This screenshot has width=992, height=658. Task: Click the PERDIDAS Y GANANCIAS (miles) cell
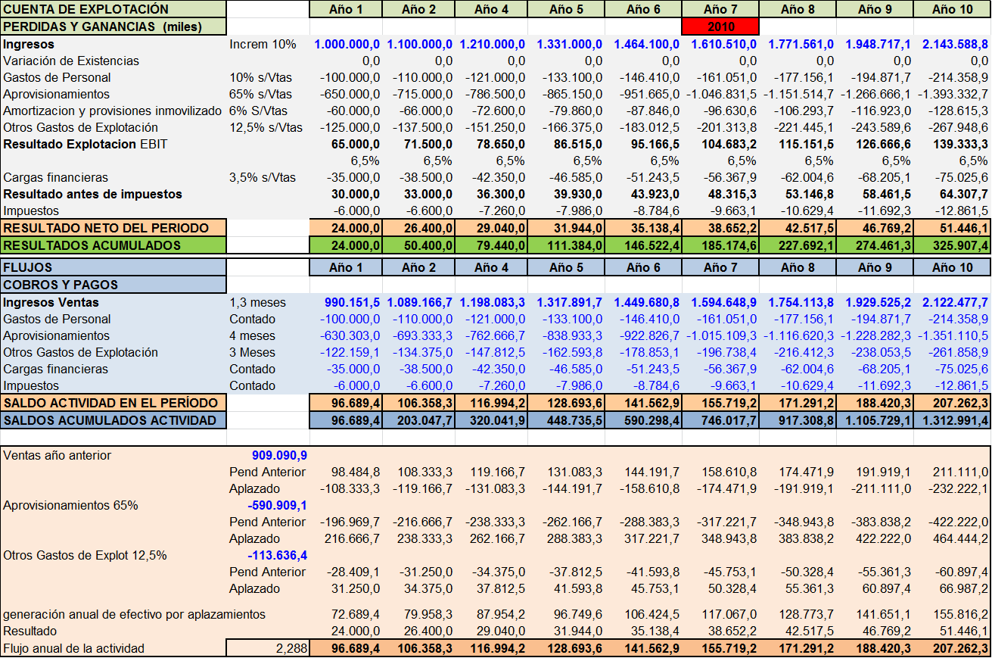tap(114, 27)
